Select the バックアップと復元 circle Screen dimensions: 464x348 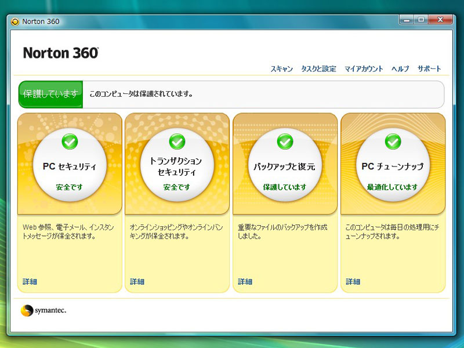pos(285,165)
